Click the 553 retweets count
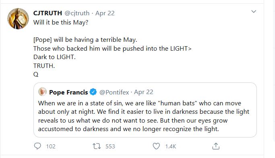This screenshot has width=275, height=158. coord(110,146)
